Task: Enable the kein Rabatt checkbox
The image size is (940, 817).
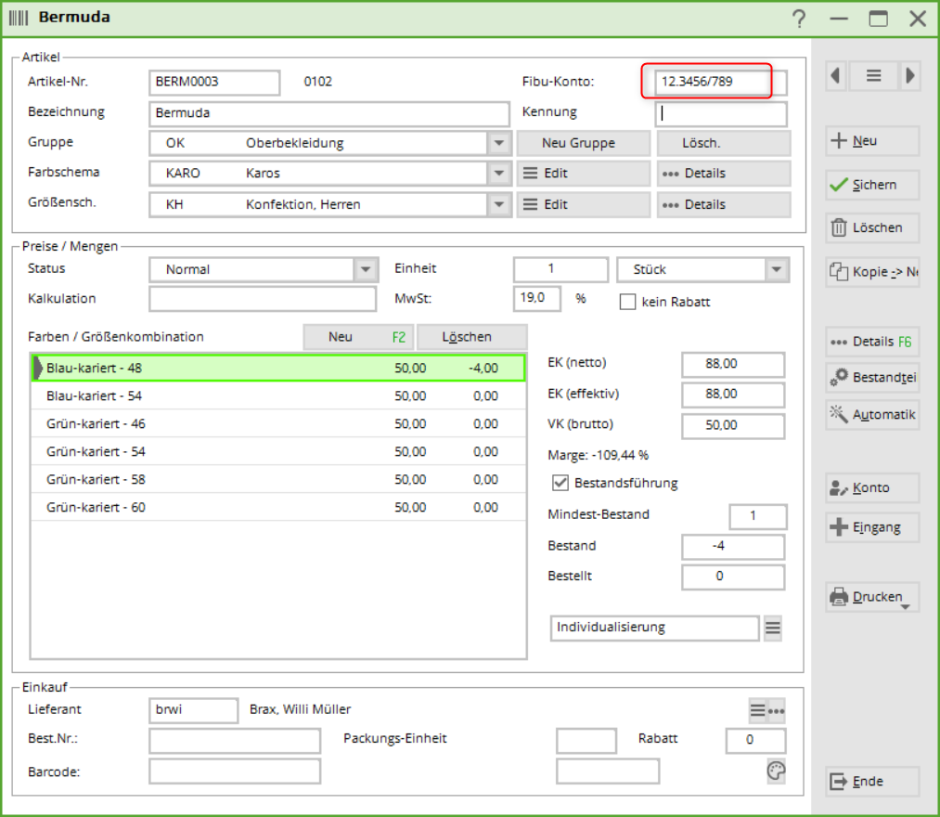Action: pyautogui.click(x=627, y=302)
